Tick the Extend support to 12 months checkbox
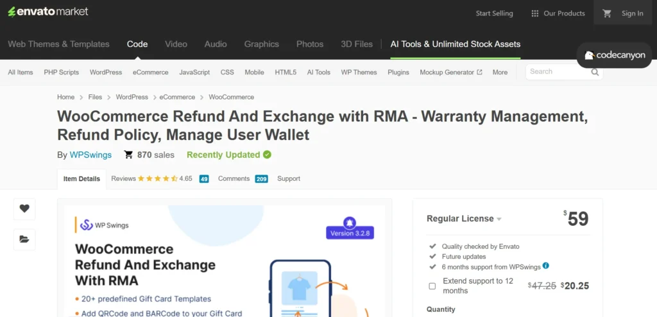The image size is (657, 317). tap(432, 286)
